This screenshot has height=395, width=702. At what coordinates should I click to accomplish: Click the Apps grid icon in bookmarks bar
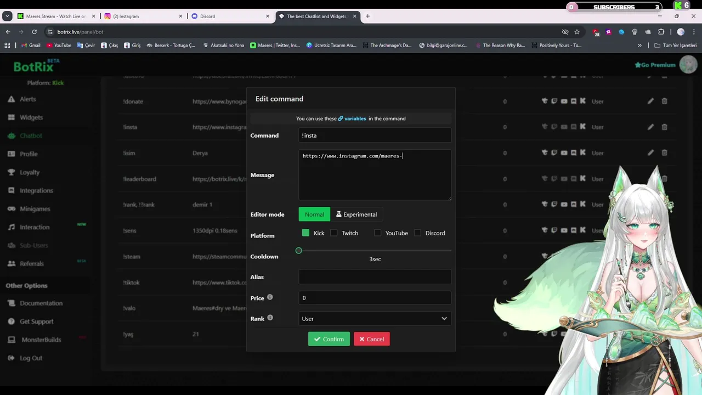point(7,46)
